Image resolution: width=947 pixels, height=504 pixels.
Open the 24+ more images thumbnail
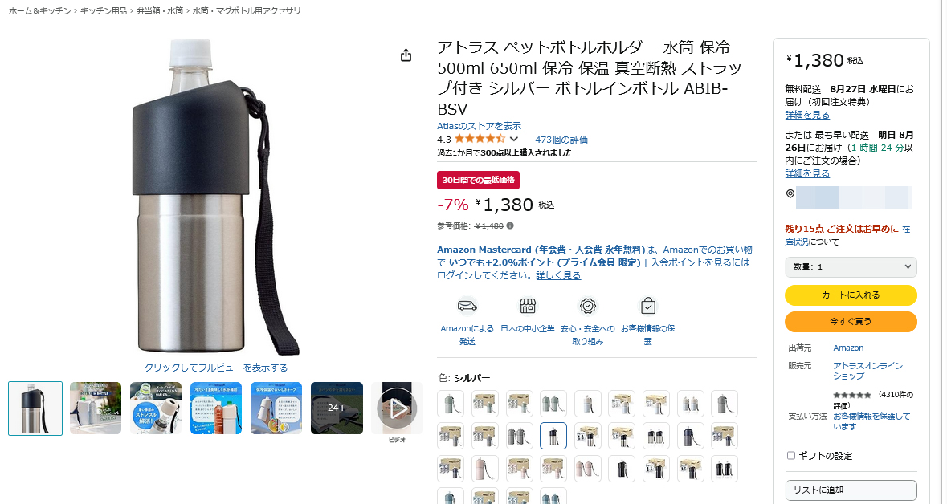337,408
